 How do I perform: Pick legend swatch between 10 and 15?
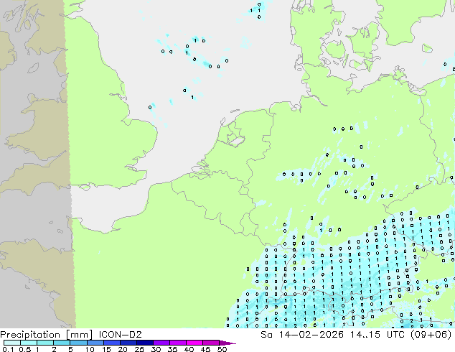95,343
